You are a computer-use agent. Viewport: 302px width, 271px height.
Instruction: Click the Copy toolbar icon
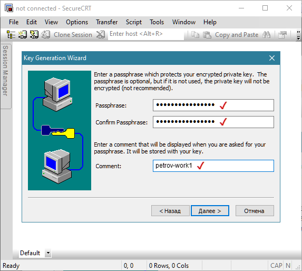(195, 35)
